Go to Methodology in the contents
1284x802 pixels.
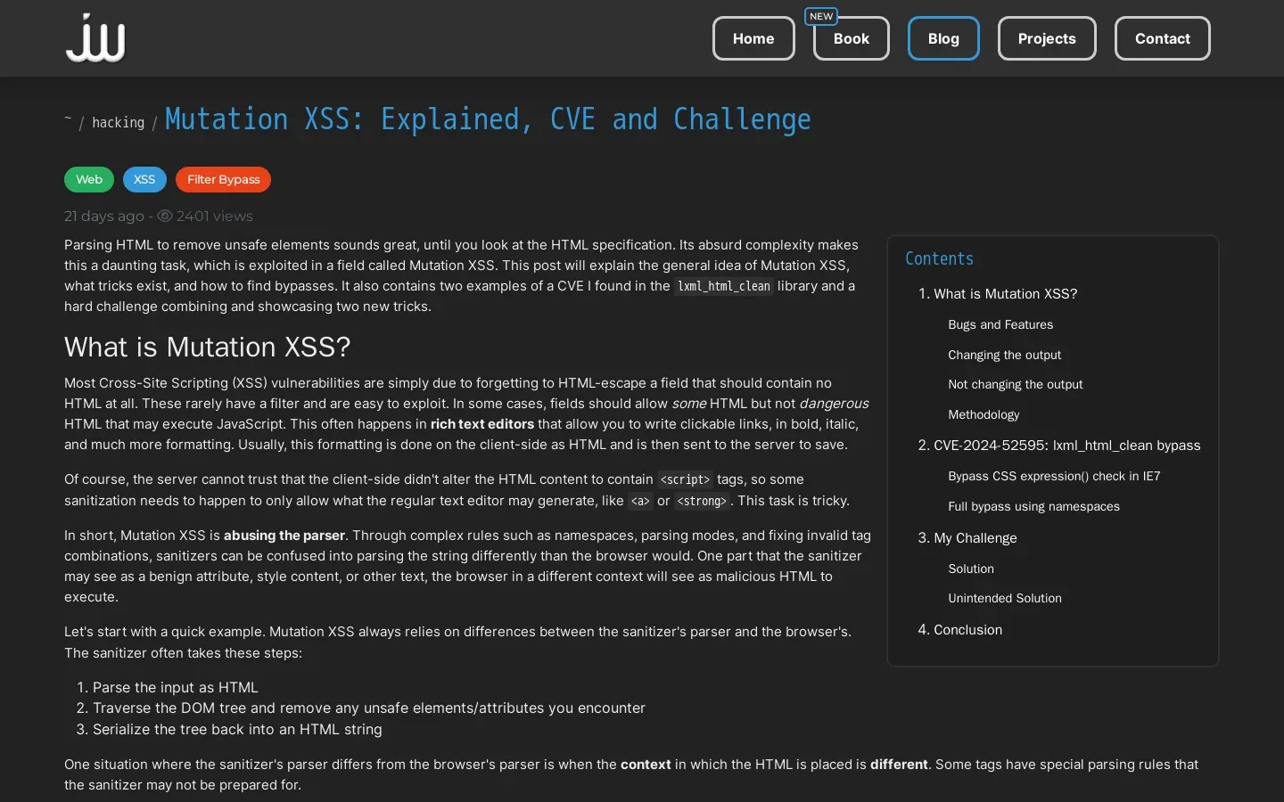coord(984,414)
